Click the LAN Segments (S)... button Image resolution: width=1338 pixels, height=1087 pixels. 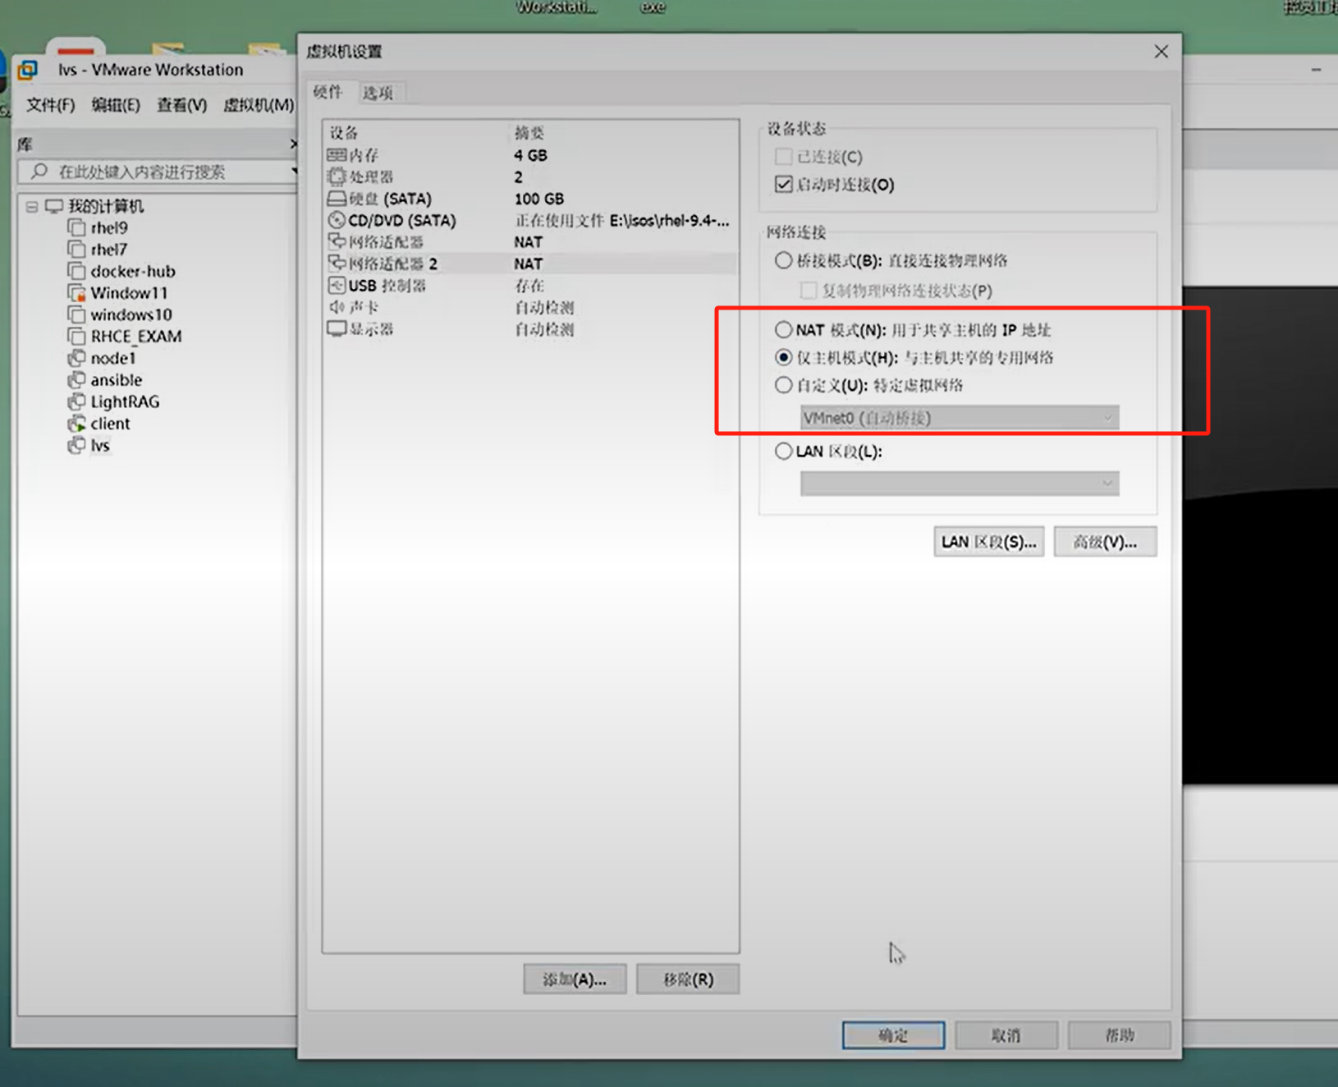pyautogui.click(x=989, y=542)
